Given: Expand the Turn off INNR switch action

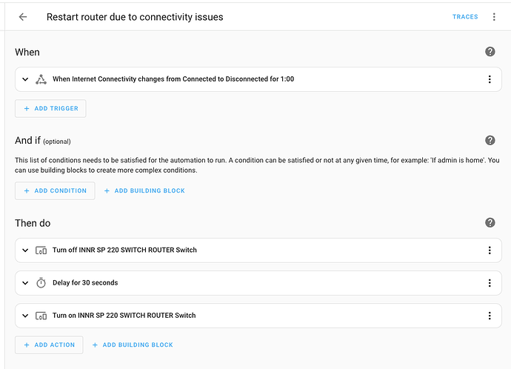Looking at the screenshot, I should [x=25, y=250].
